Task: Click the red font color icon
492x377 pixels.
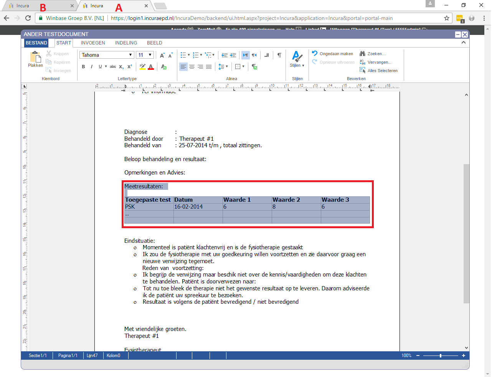Action: (151, 67)
